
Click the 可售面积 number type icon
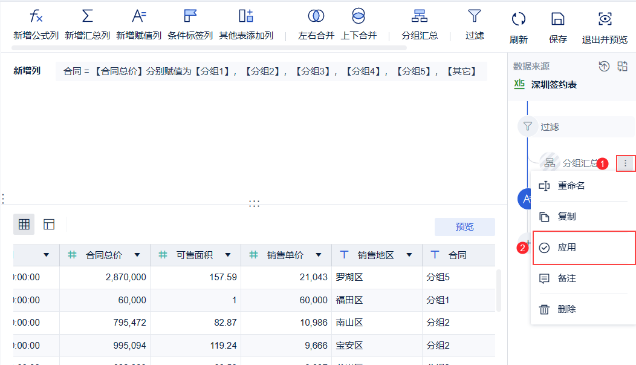[163, 255]
